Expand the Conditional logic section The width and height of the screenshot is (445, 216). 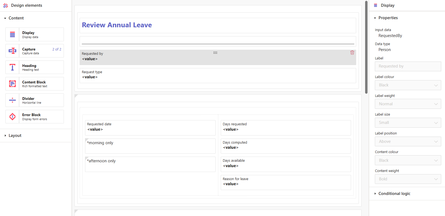click(394, 194)
